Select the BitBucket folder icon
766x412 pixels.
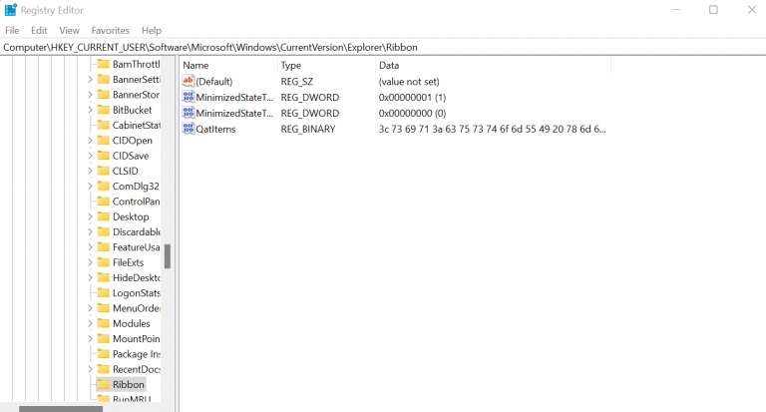tap(103, 110)
